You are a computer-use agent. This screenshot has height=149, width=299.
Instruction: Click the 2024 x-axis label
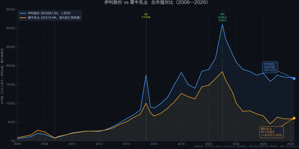(x=263, y=144)
